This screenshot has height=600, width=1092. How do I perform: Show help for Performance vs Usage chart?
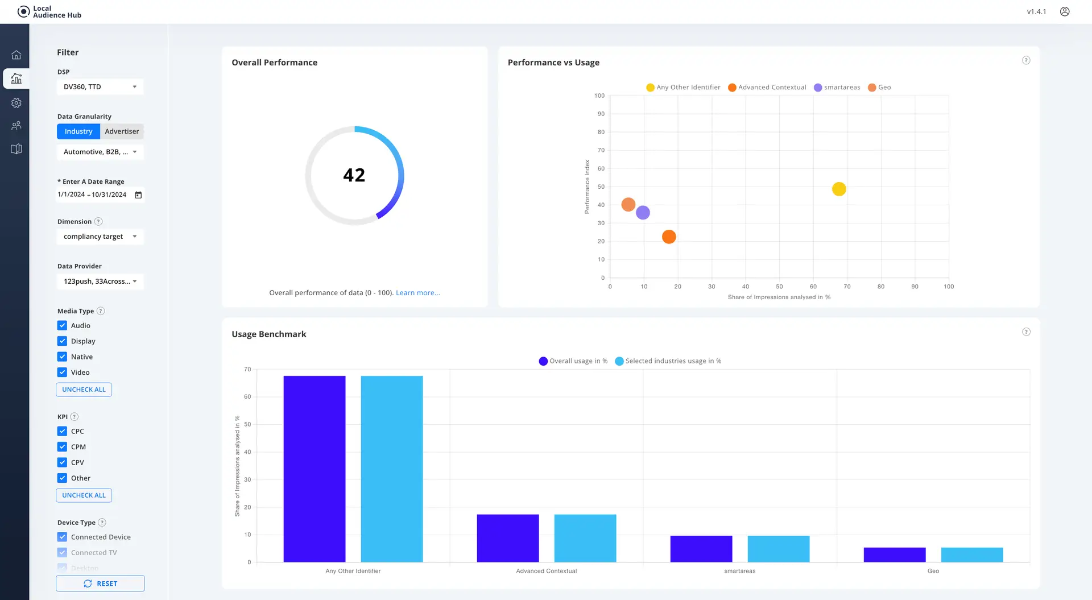point(1026,60)
